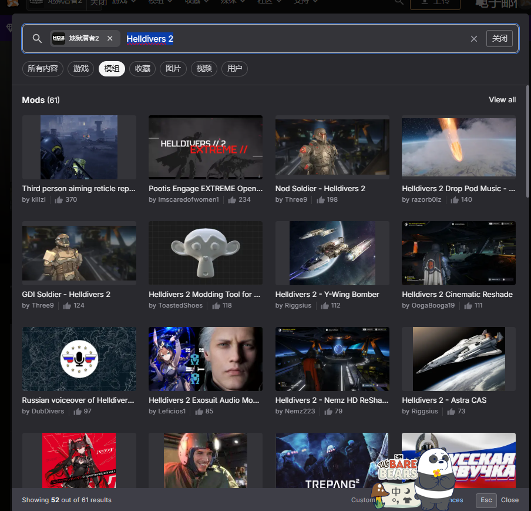The width and height of the screenshot is (531, 511).
Task: Select the 视频 filter tab
Action: click(x=204, y=69)
